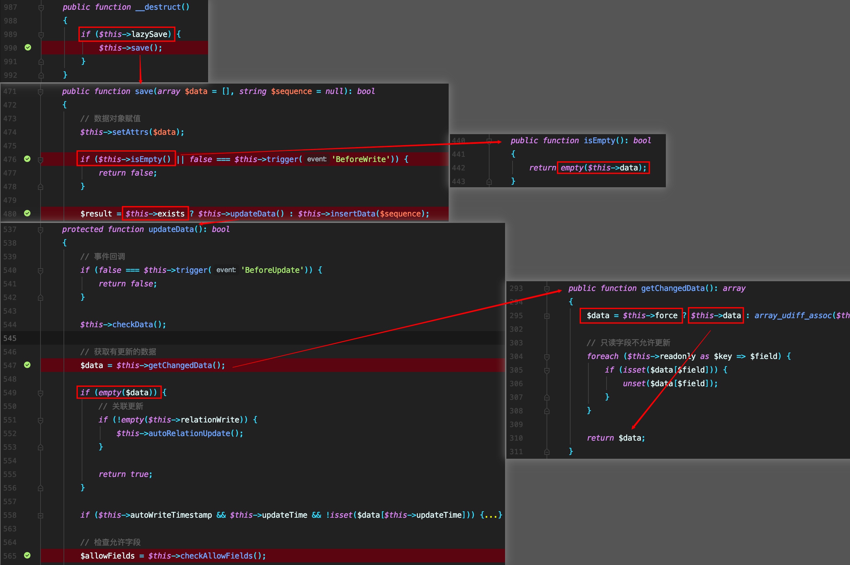The height and width of the screenshot is (565, 850).
Task: Click the collapsed {...} placeholder on line 558
Action: [x=491, y=515]
